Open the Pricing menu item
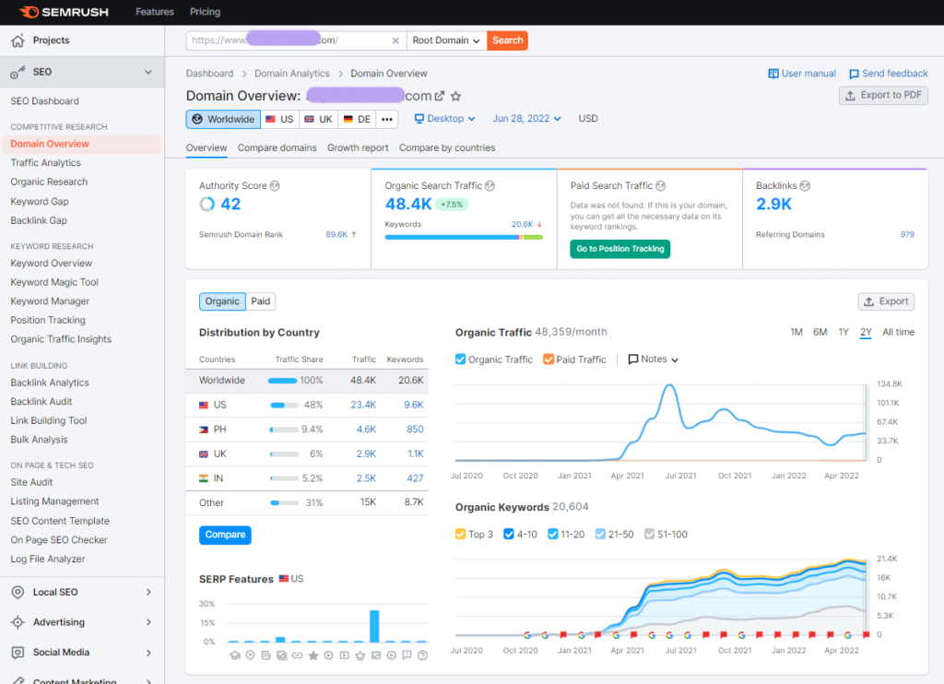Viewport: 944px width, 684px height. click(x=205, y=12)
